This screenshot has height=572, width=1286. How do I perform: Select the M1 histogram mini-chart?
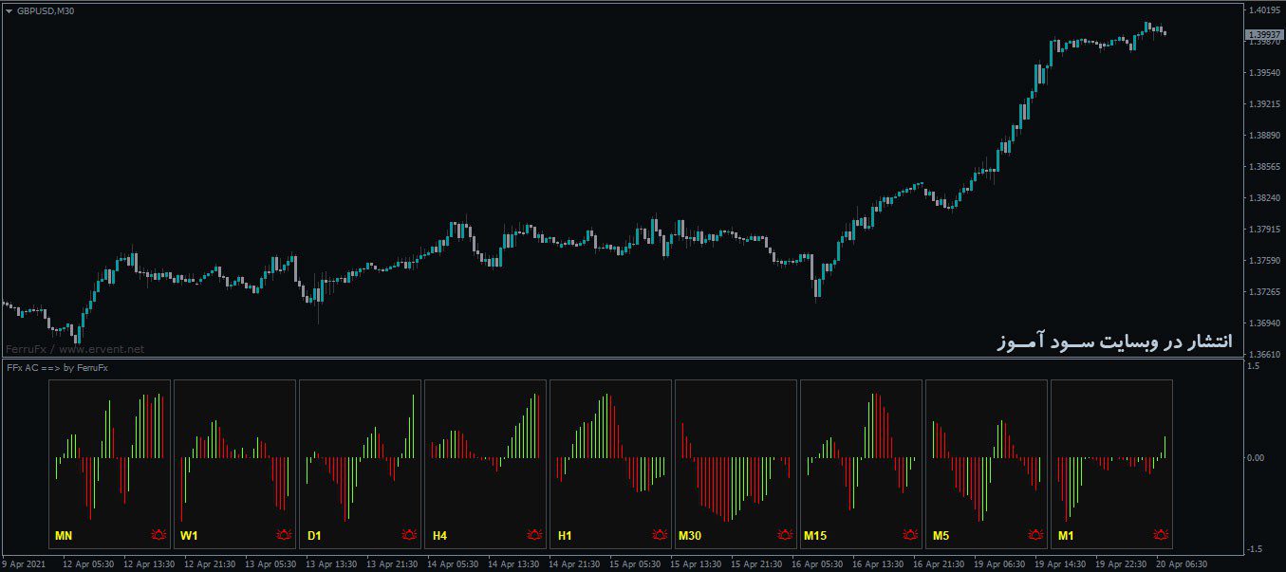(1111, 464)
